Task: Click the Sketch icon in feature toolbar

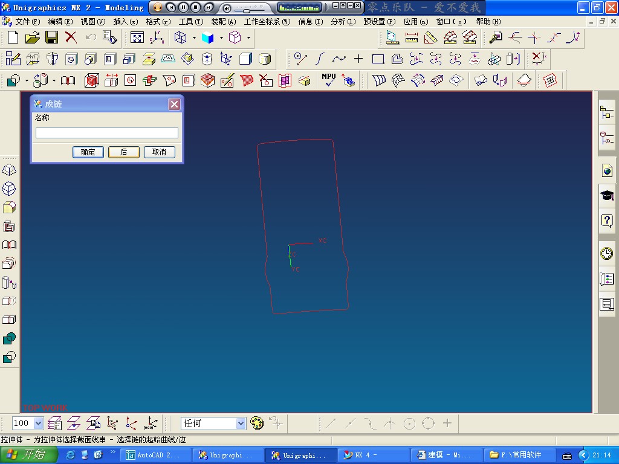Action: 13,59
